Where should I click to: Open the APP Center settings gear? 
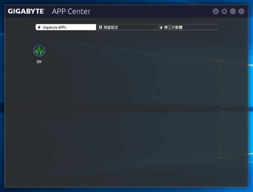[224, 11]
